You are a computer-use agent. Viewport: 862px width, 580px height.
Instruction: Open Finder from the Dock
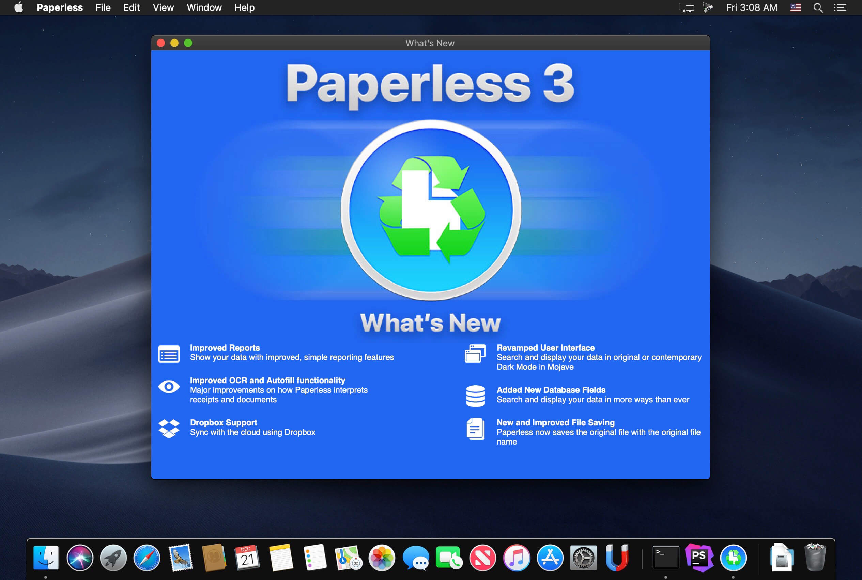pos(46,558)
